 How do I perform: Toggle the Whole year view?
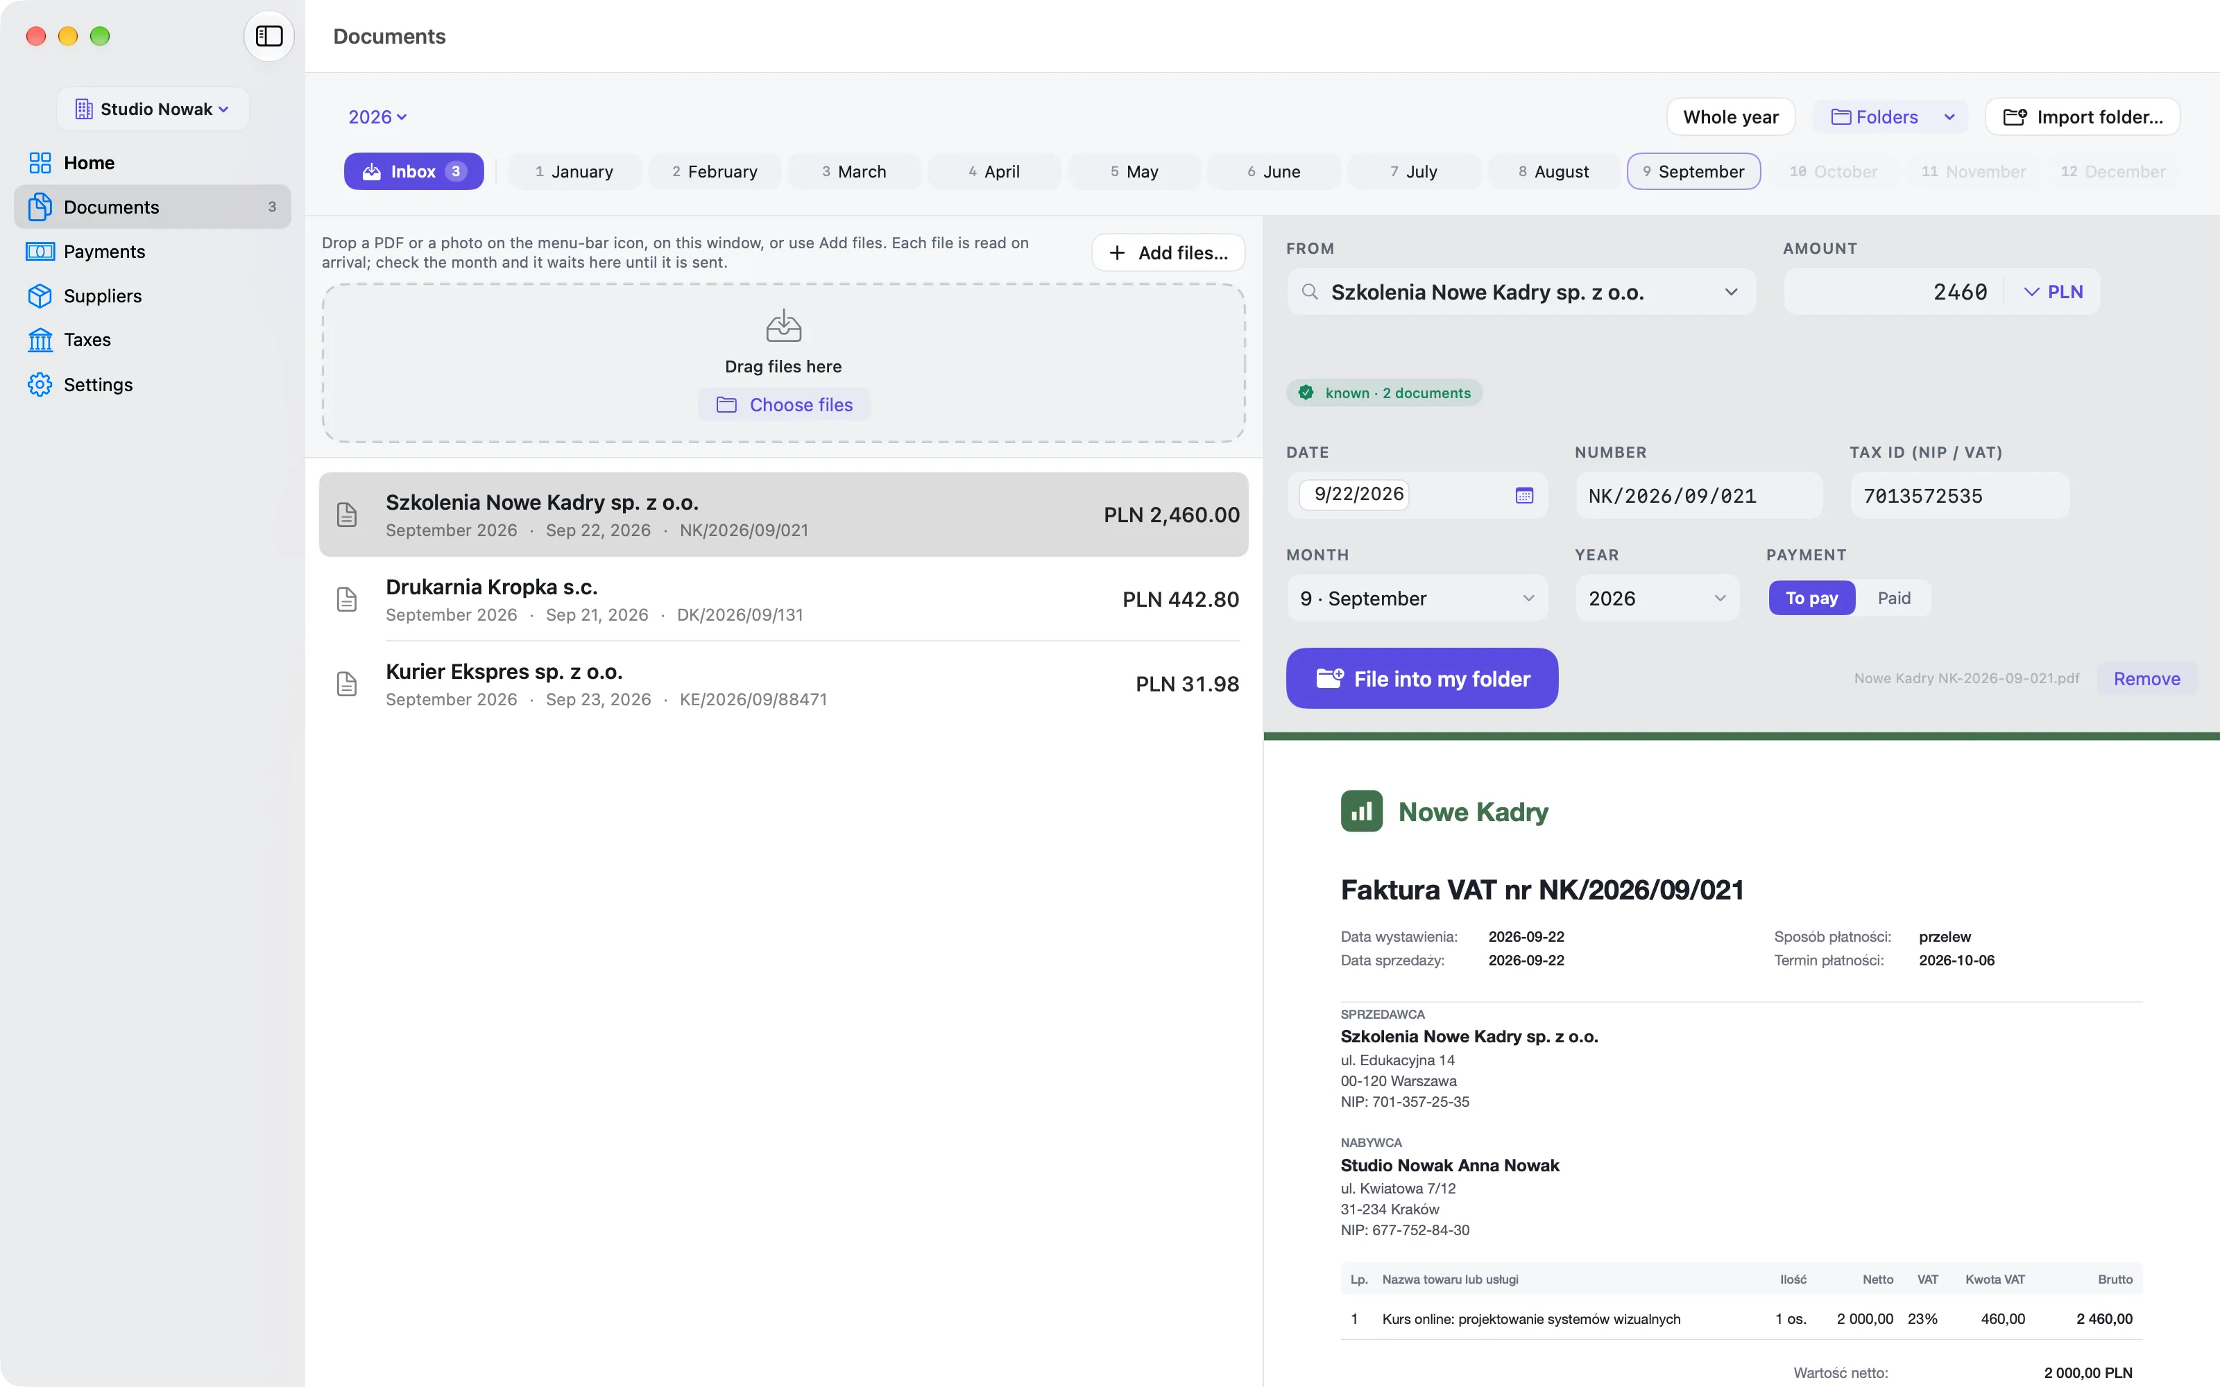pos(1730,117)
